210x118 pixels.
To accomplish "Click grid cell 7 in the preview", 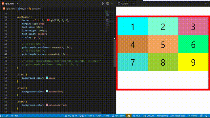I will point(133,62).
